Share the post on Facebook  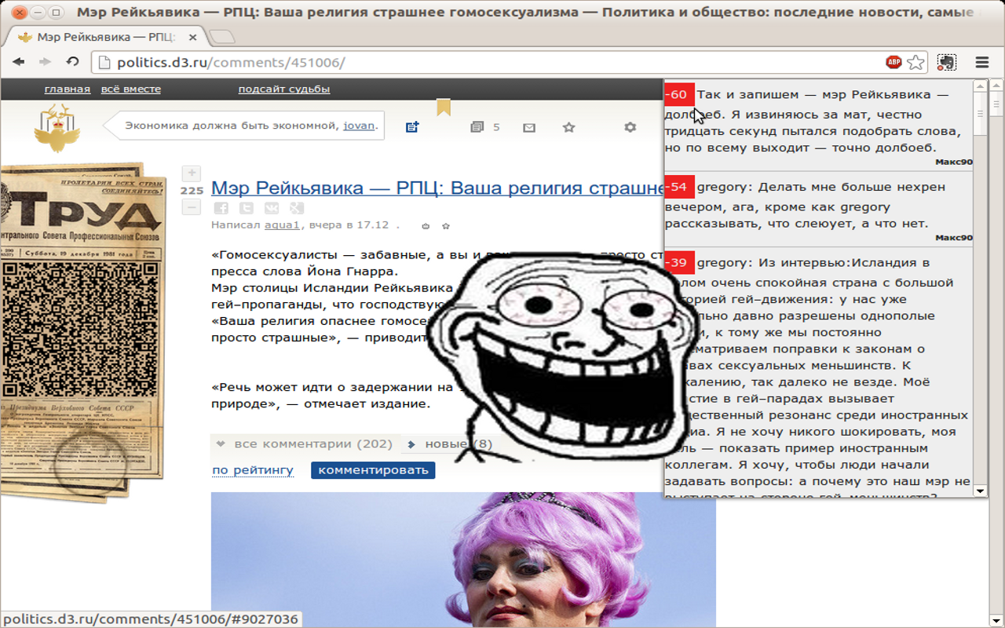pos(221,208)
